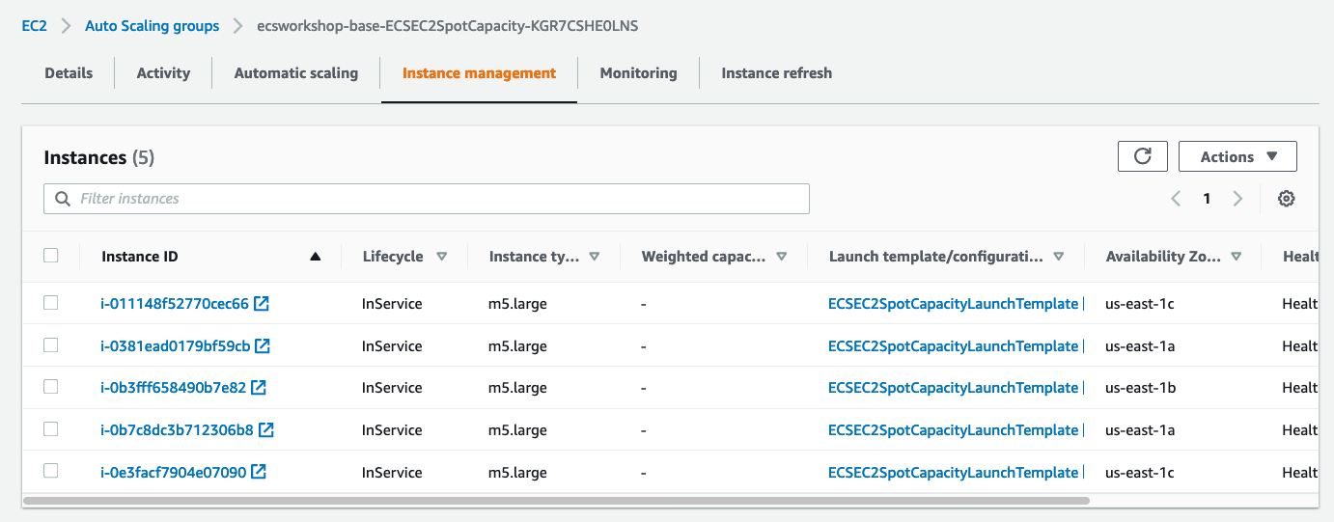Check the box for instance i-011148f52770cec66

(x=51, y=303)
